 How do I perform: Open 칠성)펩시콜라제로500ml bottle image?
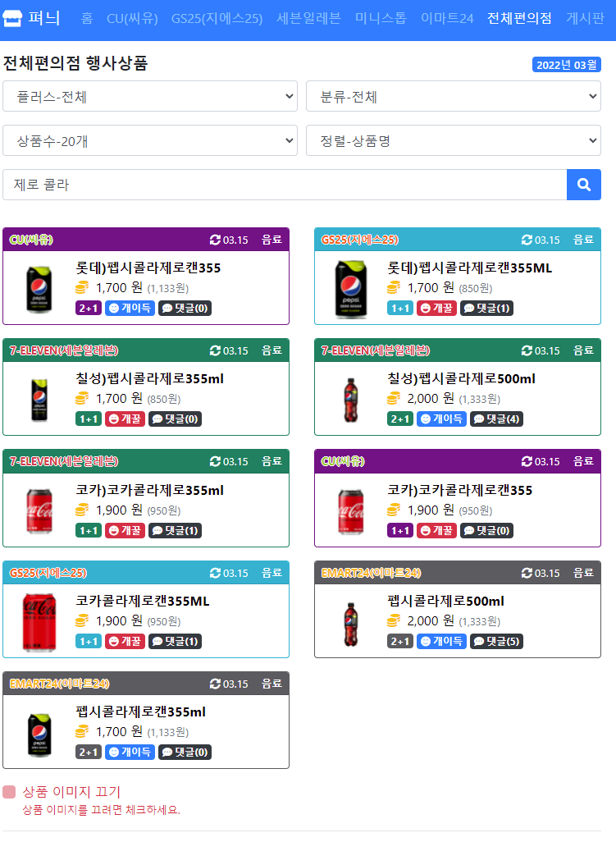[x=351, y=400]
